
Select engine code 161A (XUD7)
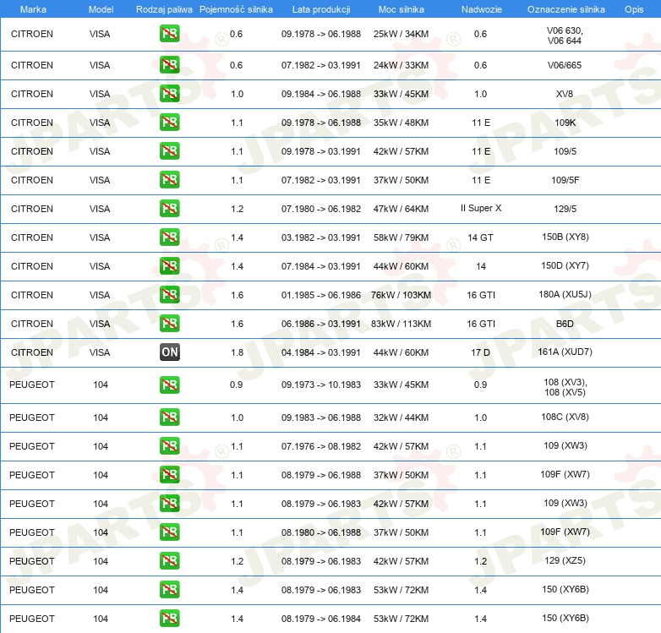[x=565, y=352]
